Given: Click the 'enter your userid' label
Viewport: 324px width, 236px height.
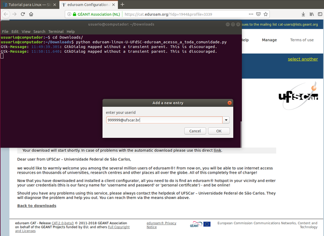Looking at the screenshot, I should (x=121, y=113).
